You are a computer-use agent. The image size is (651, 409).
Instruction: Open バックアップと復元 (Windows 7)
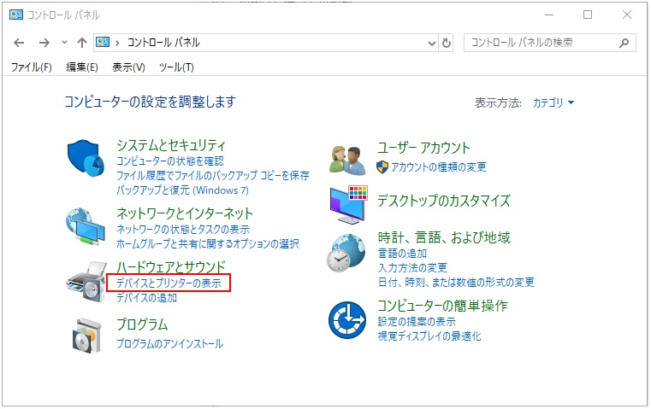pyautogui.click(x=183, y=190)
